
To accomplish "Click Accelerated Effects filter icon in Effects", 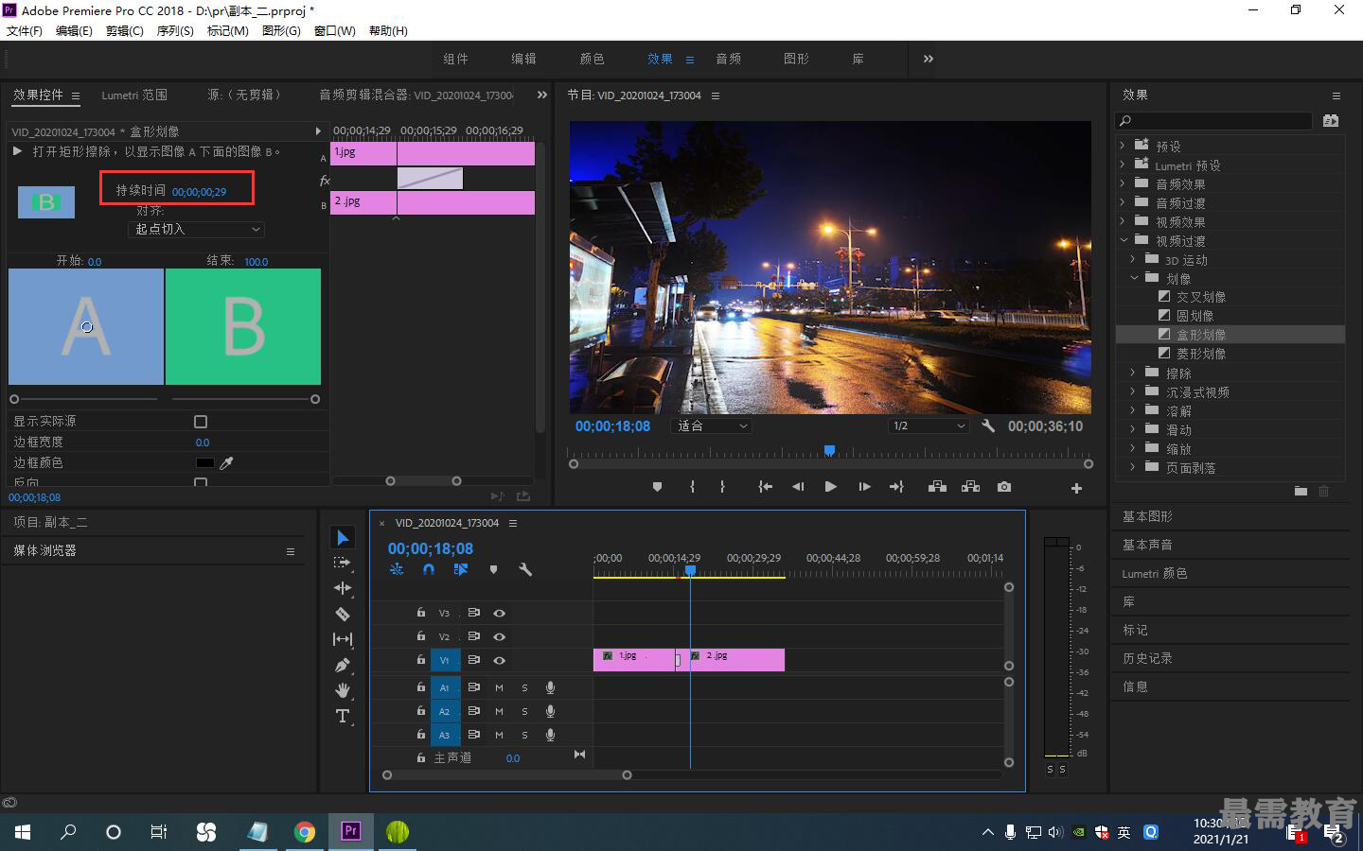I will click(1331, 121).
